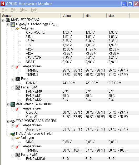The width and height of the screenshot is (139, 165).
Task: Click the fan icon of NVIDIA Fans PWM
Action: [x=18, y=155]
